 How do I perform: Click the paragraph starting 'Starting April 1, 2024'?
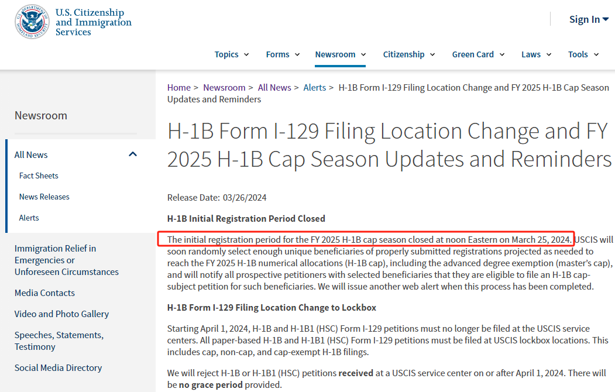click(387, 341)
